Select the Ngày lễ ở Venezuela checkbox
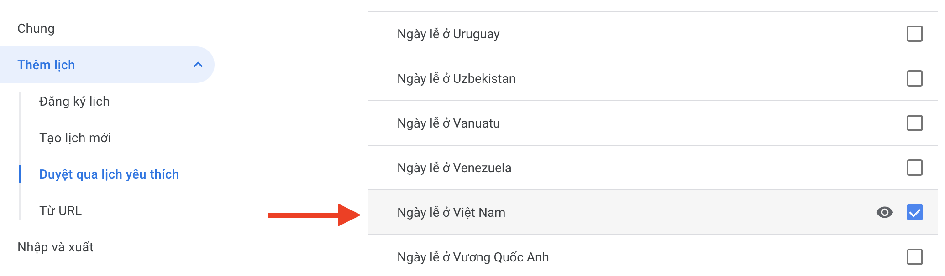 [x=914, y=168]
